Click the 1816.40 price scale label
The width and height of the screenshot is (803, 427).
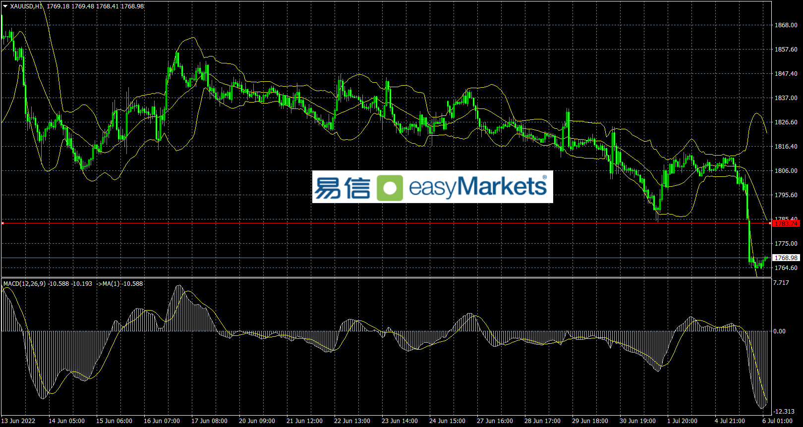786,147
